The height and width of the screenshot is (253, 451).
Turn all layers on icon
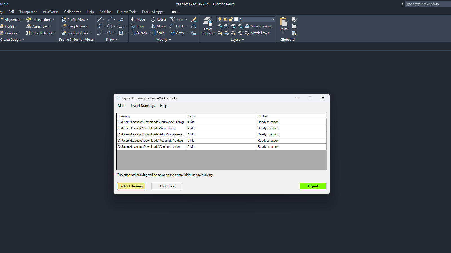(x=220, y=33)
